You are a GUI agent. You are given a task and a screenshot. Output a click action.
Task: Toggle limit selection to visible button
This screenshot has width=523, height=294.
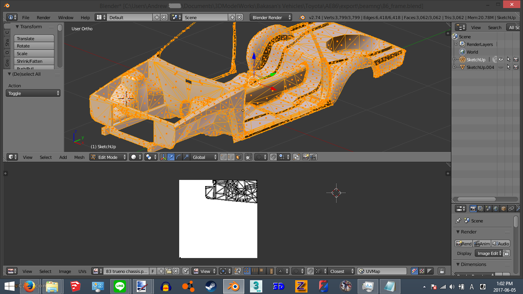(248, 157)
